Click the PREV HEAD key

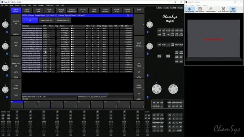click(168, 56)
